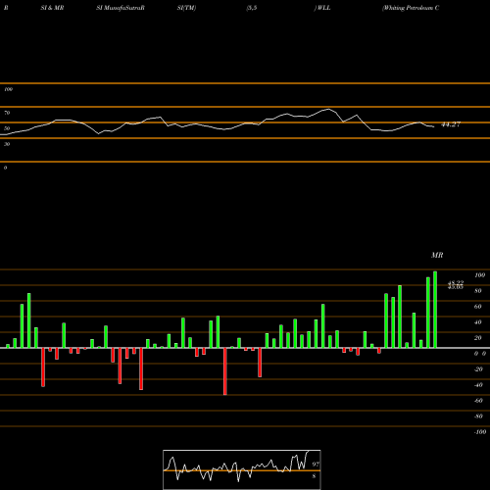Click the tallest green bar at far right
Image resolution: width=490 pixels, height=490 pixels.
click(x=435, y=310)
